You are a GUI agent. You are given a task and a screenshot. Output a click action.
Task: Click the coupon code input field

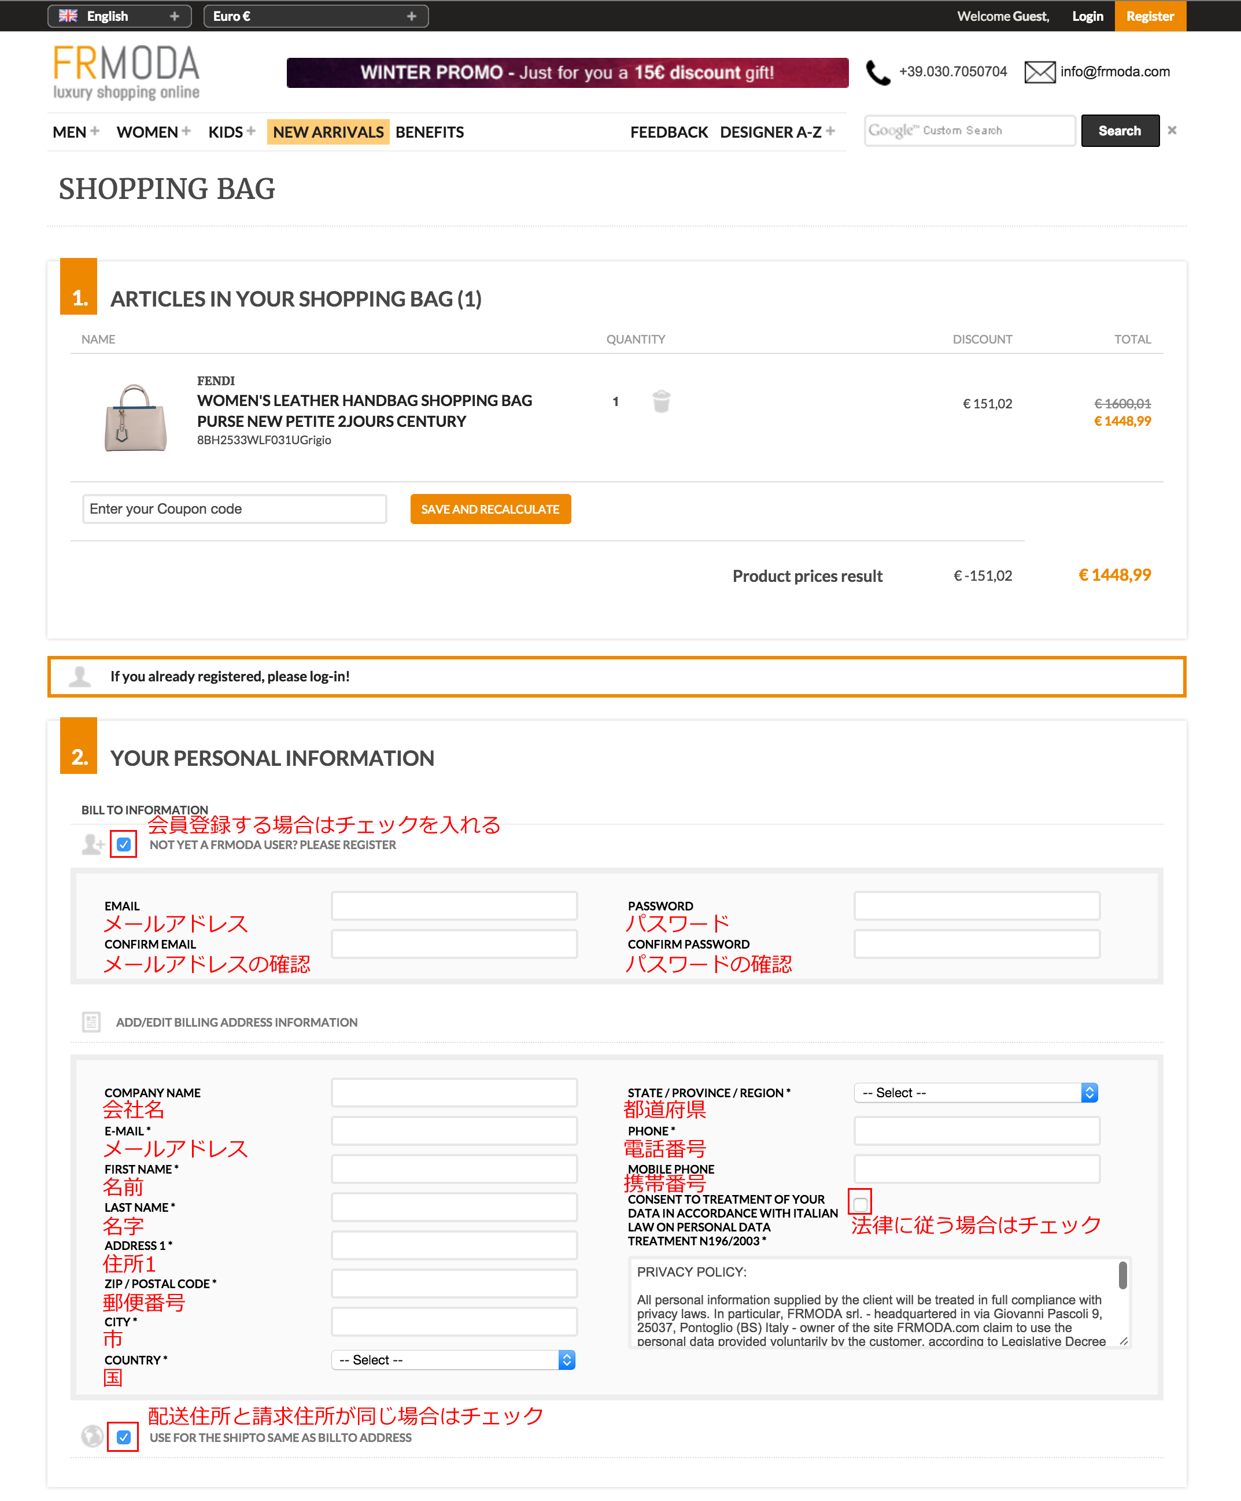(234, 509)
